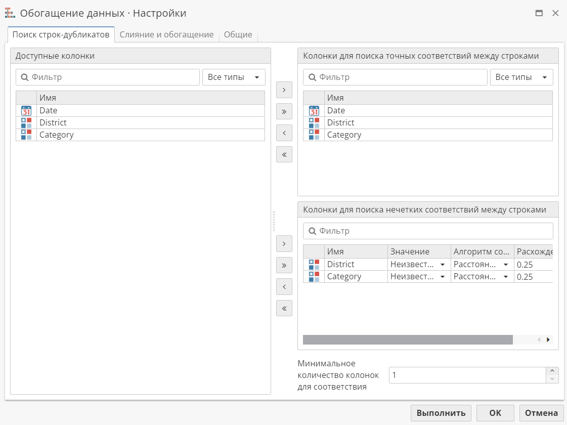Select the type icon next to District column
Screen dimensions: 567x425
[26, 122]
